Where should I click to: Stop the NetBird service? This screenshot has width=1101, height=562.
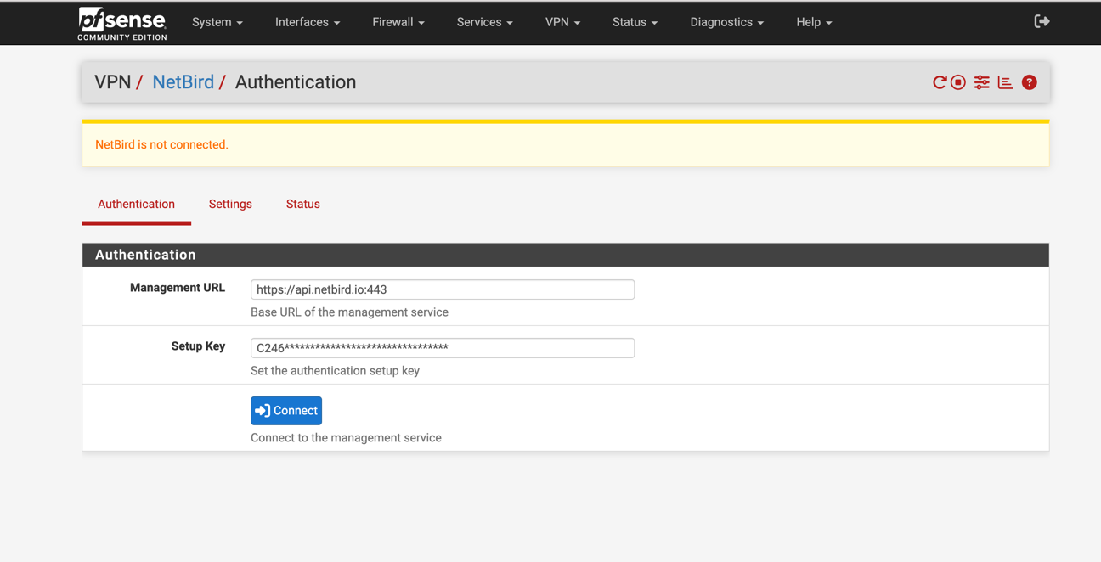point(957,81)
